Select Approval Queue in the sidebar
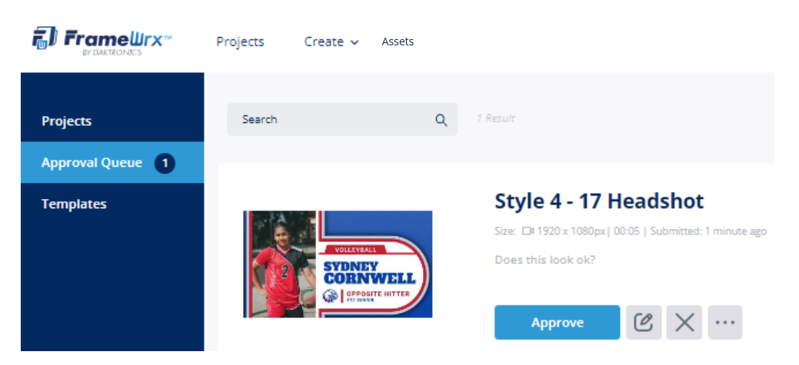799x365 pixels. pyautogui.click(x=92, y=163)
